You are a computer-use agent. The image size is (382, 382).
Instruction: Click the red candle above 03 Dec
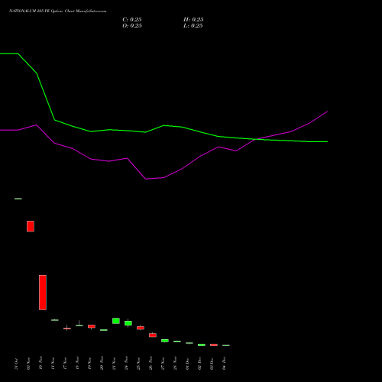(x=214, y=345)
